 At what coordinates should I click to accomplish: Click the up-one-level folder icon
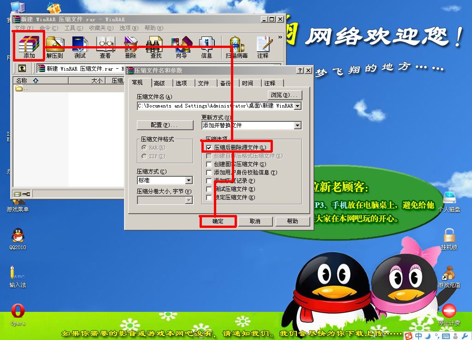click(22, 68)
